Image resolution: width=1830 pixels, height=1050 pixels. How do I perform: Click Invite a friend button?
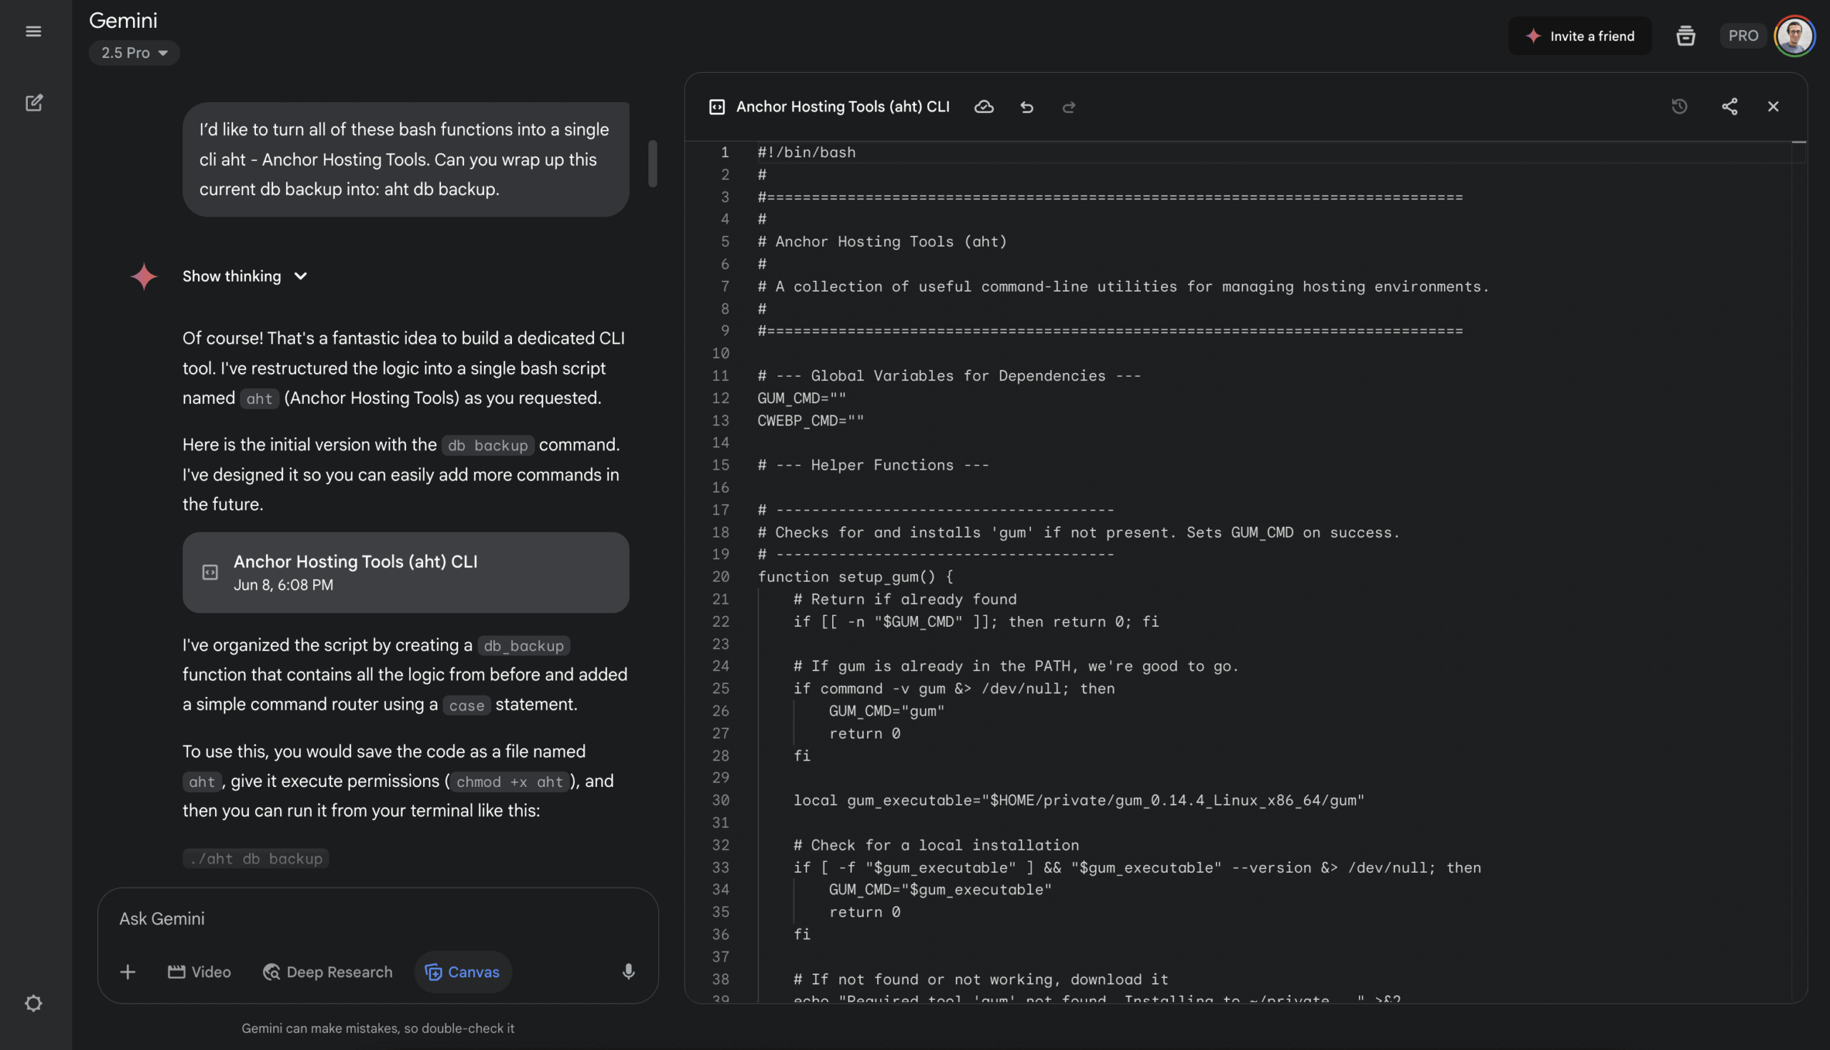point(1579,36)
